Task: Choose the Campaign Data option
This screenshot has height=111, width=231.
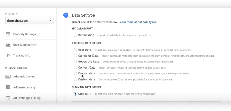Action: 75,56
